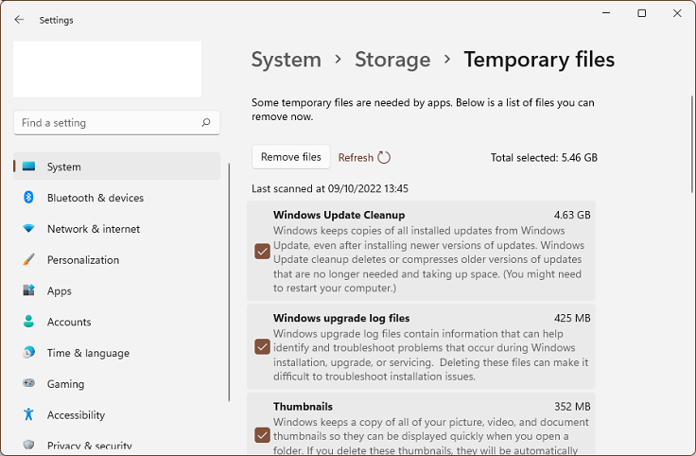Open Accounts settings page
The image size is (696, 456).
pyautogui.click(x=116, y=322)
